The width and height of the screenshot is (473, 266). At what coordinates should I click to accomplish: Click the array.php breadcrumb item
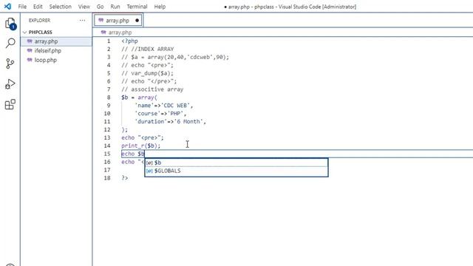pos(120,33)
